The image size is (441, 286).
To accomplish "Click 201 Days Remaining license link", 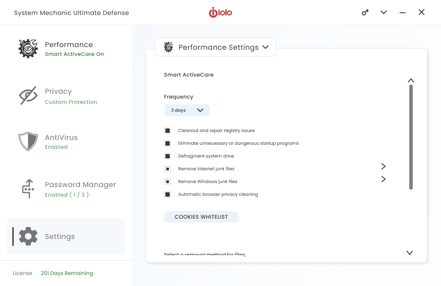I will click(x=67, y=273).
